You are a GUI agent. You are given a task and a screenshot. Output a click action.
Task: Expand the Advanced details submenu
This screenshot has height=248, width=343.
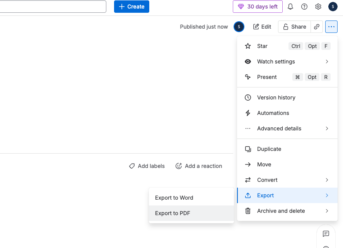pos(279,128)
